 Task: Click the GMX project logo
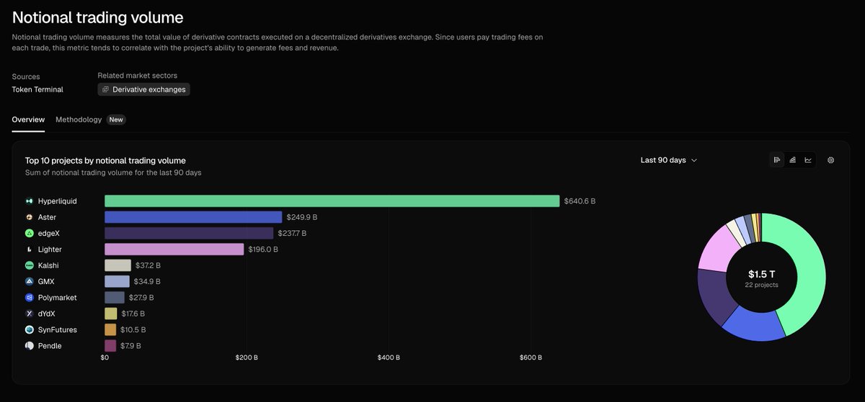(30, 281)
